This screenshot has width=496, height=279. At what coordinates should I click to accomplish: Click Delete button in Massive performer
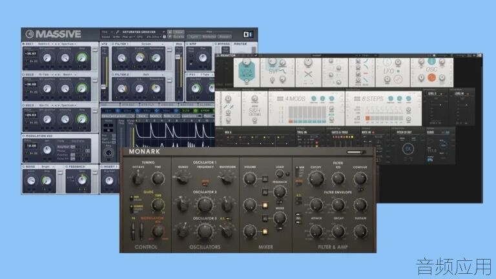[154, 116]
